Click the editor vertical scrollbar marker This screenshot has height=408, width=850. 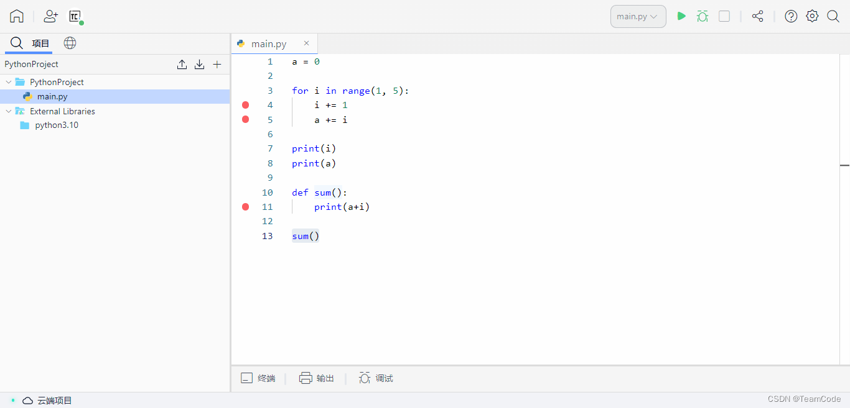tap(845, 165)
